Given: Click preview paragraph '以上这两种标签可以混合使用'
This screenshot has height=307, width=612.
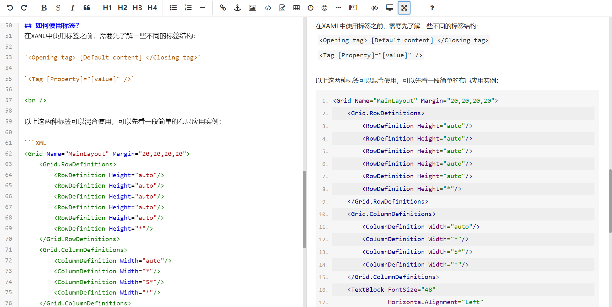Looking at the screenshot, I should [x=407, y=81].
